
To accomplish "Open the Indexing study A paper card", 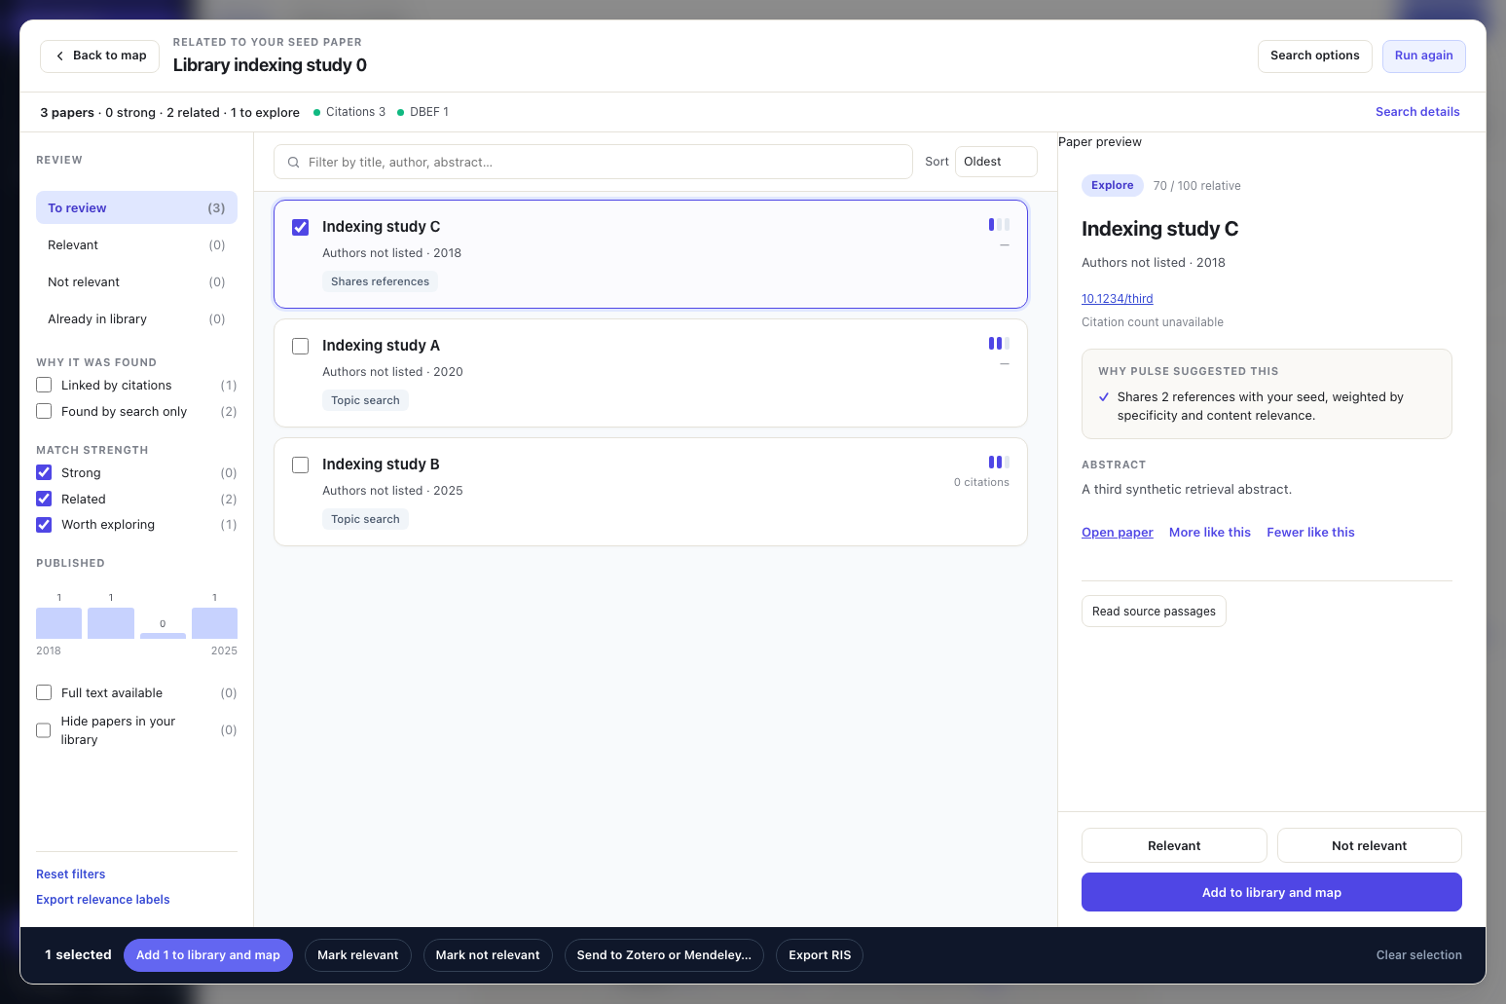I will (x=650, y=373).
